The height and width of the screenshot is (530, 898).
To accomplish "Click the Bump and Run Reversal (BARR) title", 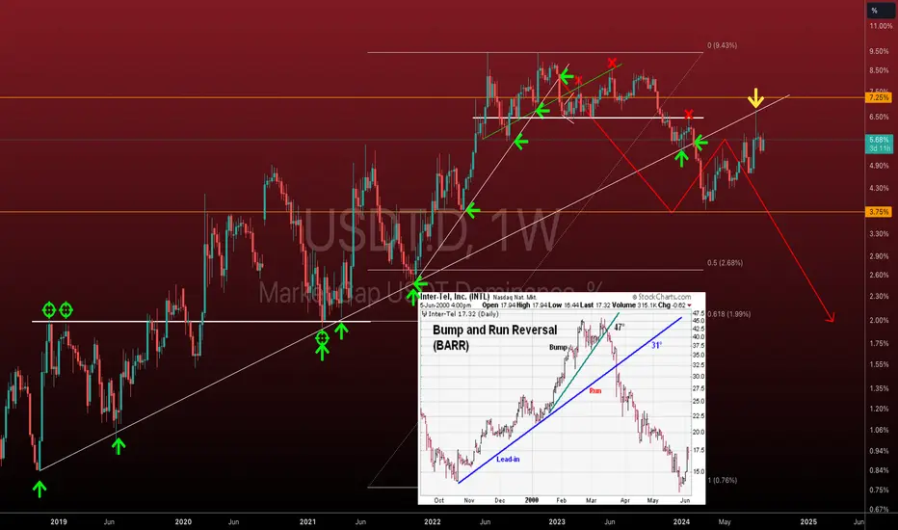I will (495, 337).
